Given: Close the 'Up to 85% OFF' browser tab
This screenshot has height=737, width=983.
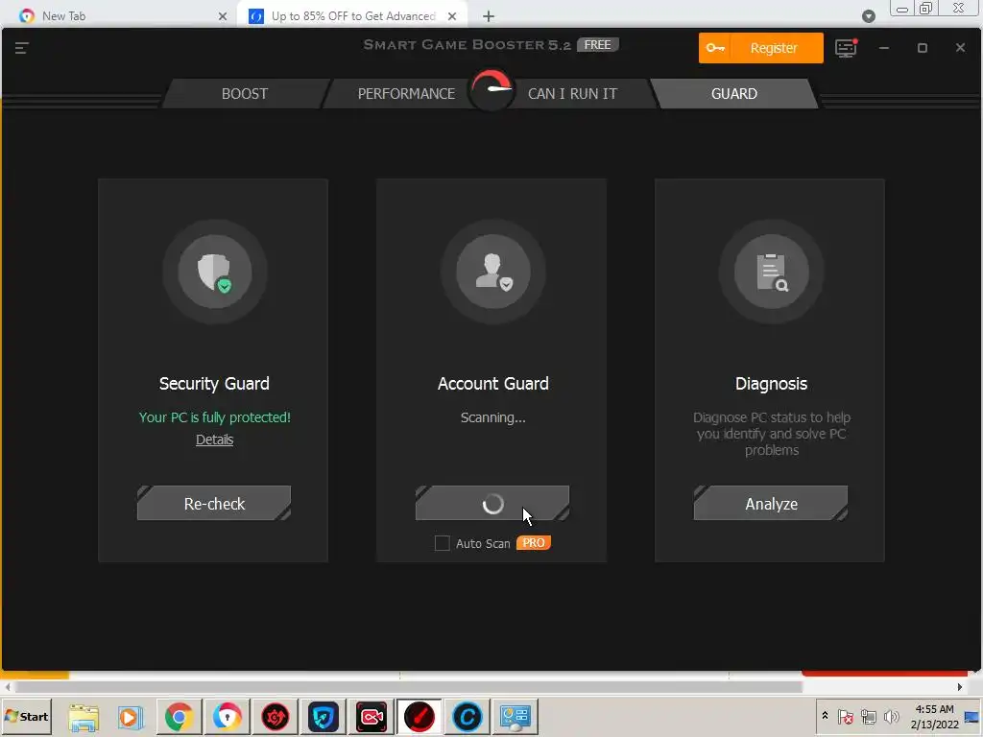Looking at the screenshot, I should point(452,16).
